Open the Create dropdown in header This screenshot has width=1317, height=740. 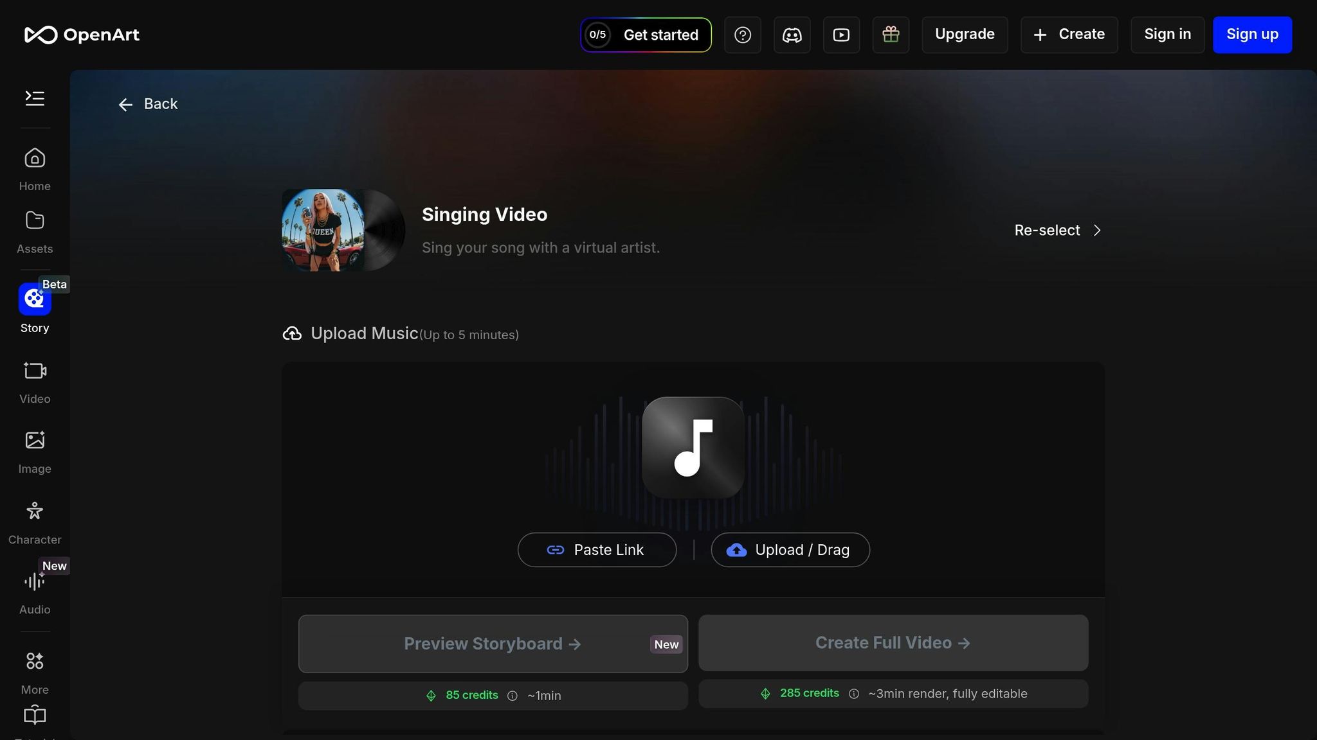click(1069, 35)
